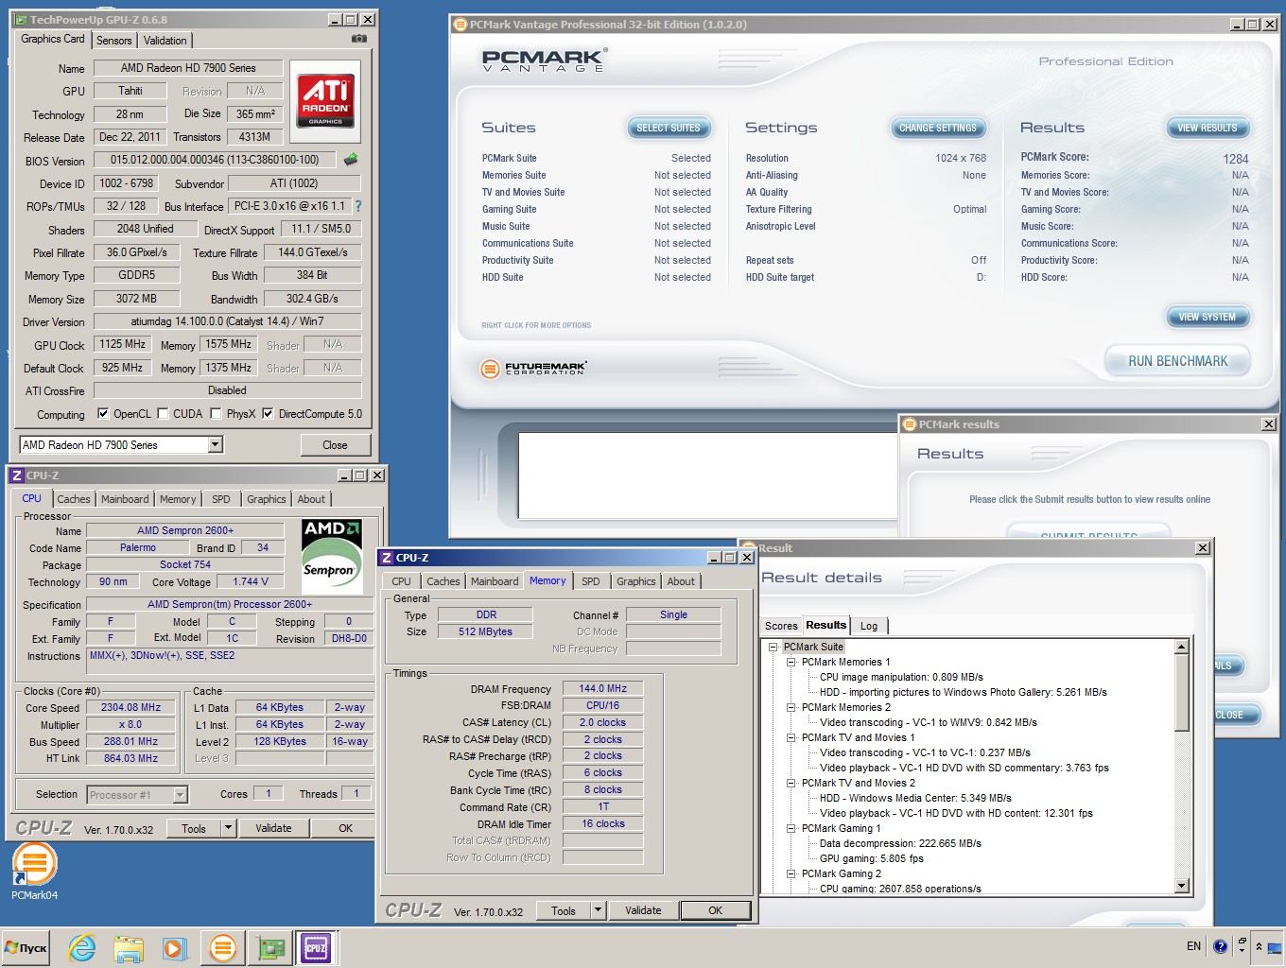Click the scroll down arrow in the results tree
The image size is (1286, 968).
[x=1181, y=886]
